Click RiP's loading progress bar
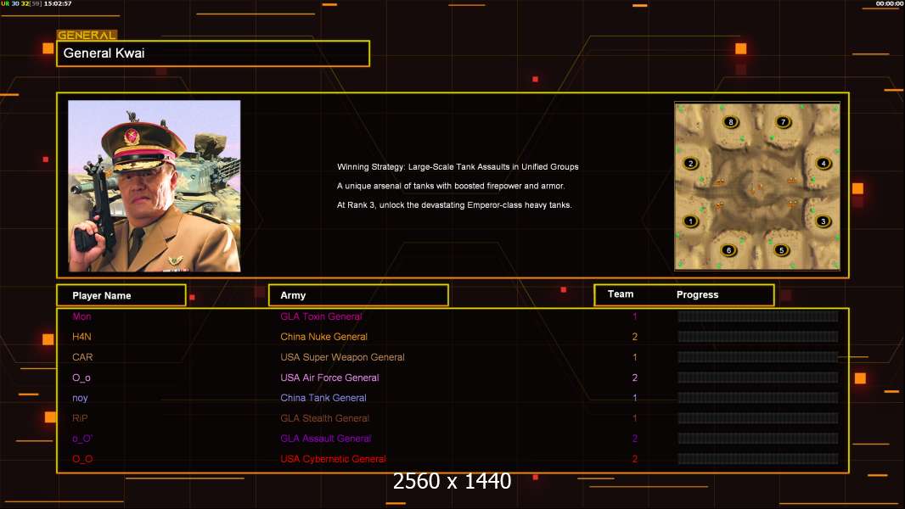The width and height of the screenshot is (905, 509). (x=758, y=418)
